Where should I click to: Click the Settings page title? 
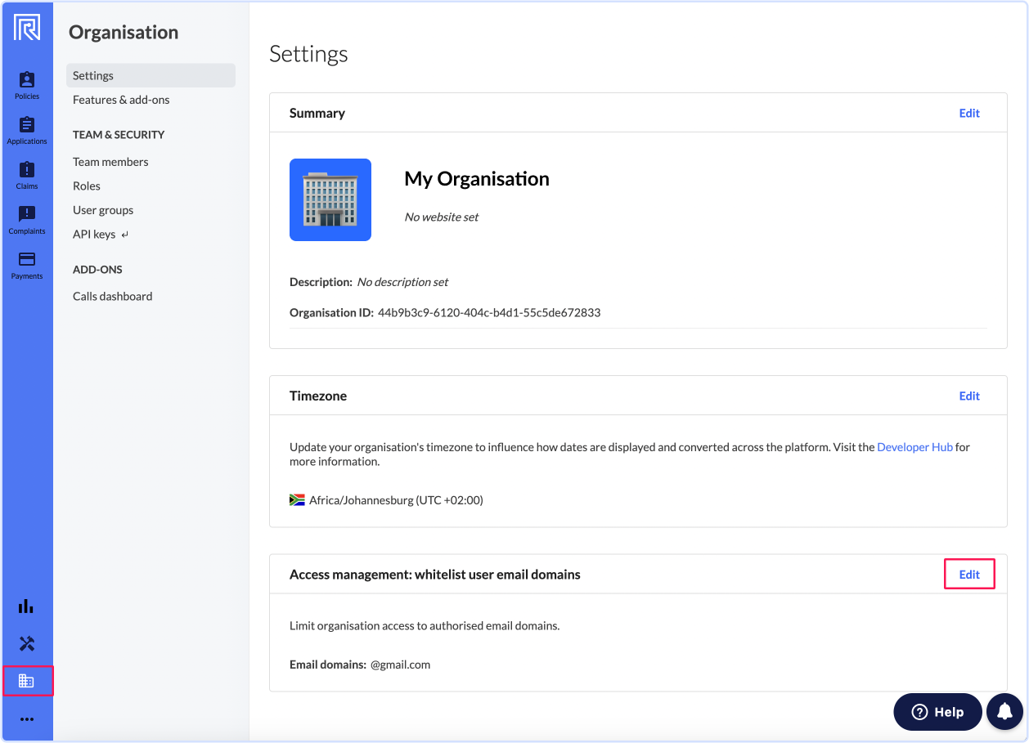[x=308, y=54]
